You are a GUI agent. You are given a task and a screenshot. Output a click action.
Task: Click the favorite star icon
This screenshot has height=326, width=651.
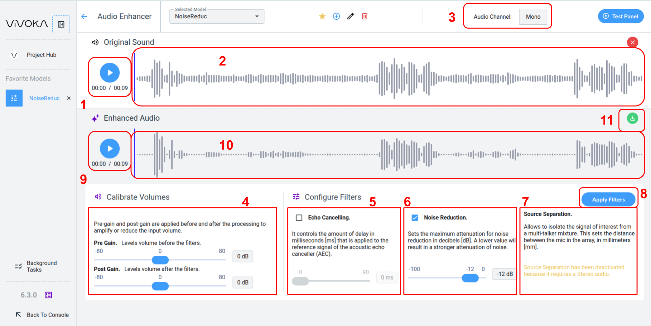[322, 16]
